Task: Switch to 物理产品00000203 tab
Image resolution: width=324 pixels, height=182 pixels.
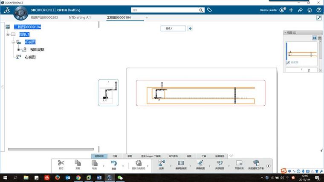Action: tap(44, 17)
